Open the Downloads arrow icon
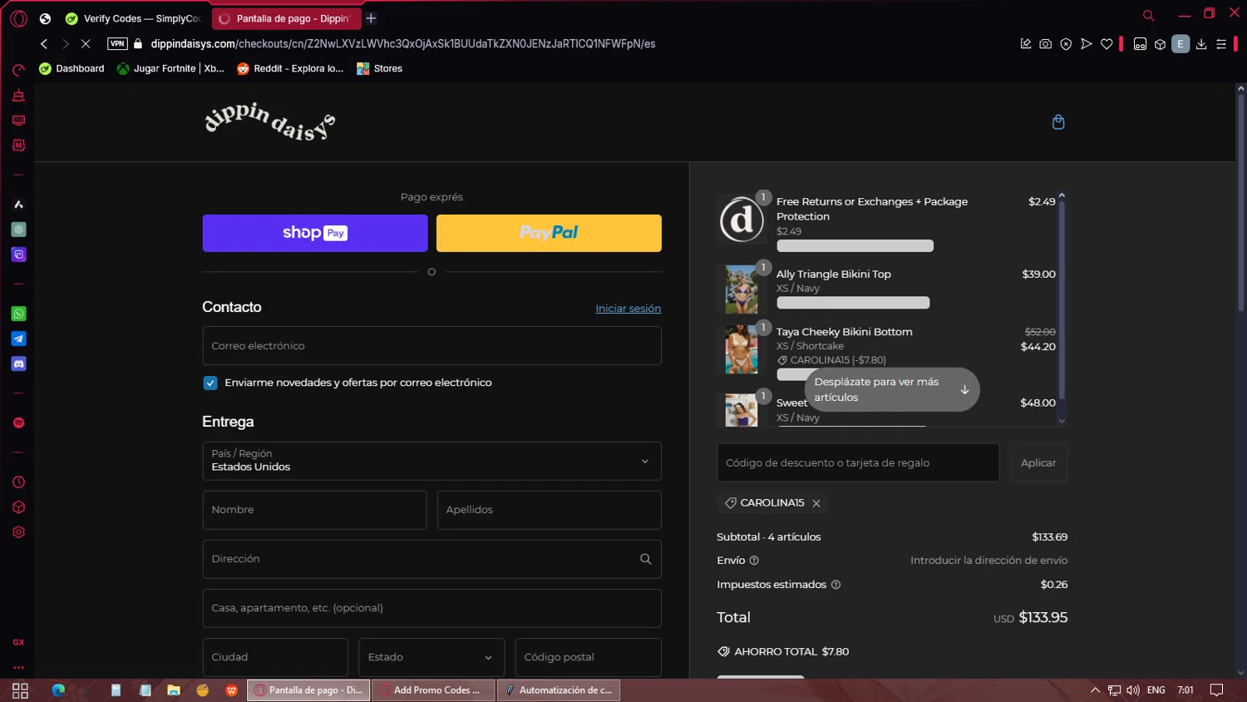 tap(1201, 44)
